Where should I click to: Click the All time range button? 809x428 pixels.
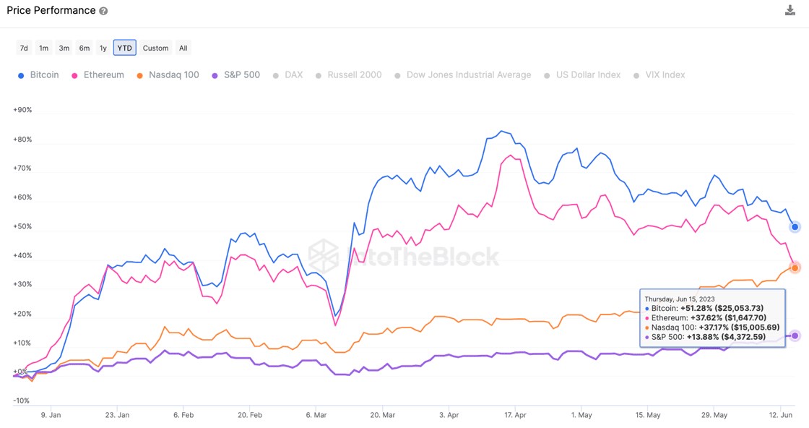tap(183, 48)
